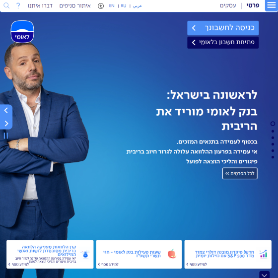
Task: Switch site language to EN
Action: coord(112,6)
